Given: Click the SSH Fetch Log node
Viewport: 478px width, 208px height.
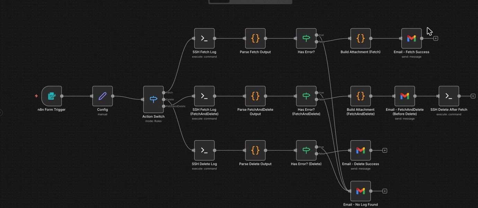Looking at the screenshot, I should coord(204,38).
